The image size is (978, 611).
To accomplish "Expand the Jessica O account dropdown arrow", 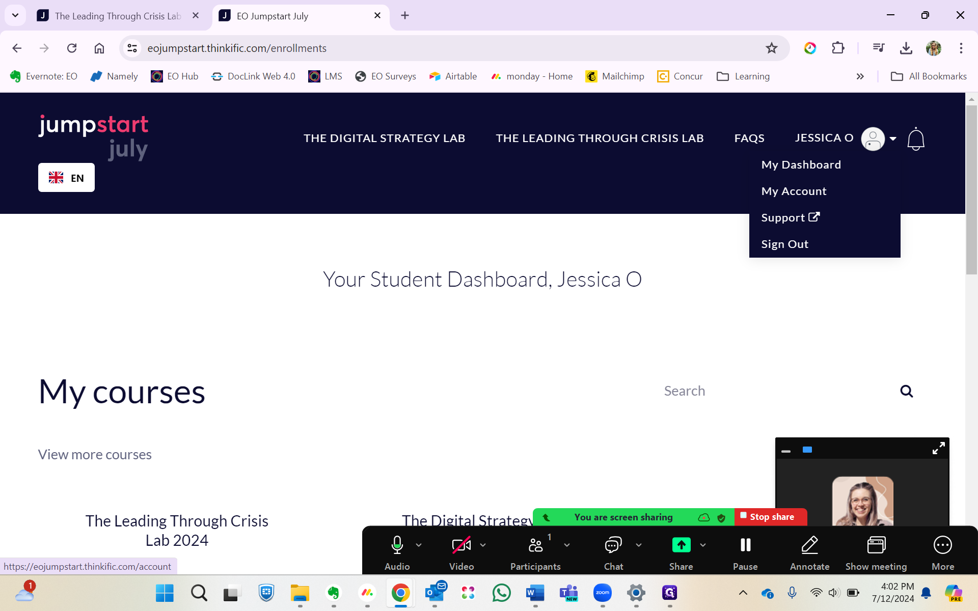I will coord(893,138).
